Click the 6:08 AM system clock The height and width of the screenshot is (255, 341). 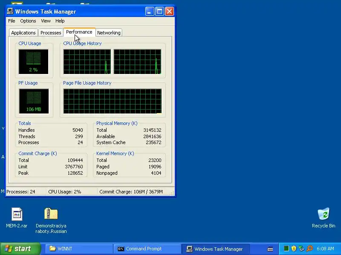(x=325, y=249)
